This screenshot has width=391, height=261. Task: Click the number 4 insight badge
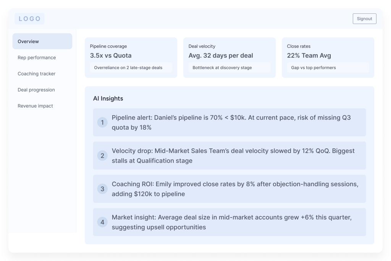[102, 222]
